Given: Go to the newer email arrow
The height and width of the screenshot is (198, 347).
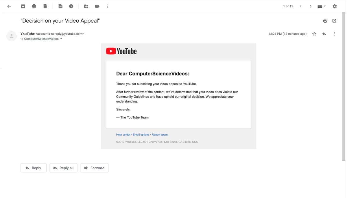Looking at the screenshot, I should point(301,6).
